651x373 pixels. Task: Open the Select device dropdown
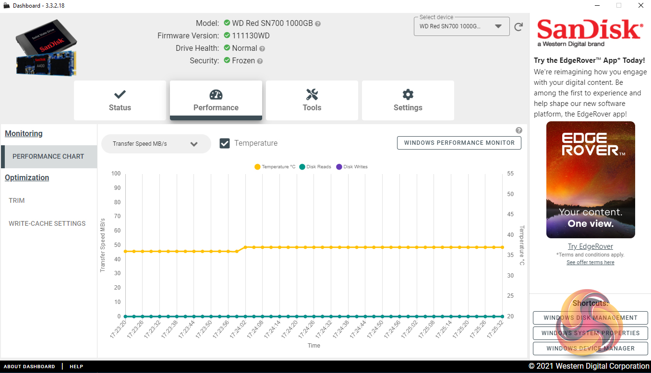(461, 26)
